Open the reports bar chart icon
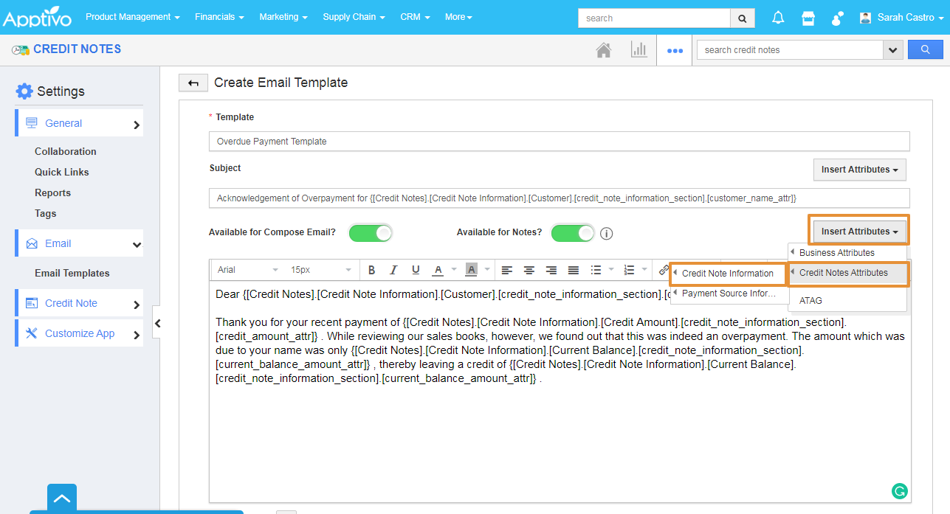950x514 pixels. pyautogui.click(x=639, y=49)
